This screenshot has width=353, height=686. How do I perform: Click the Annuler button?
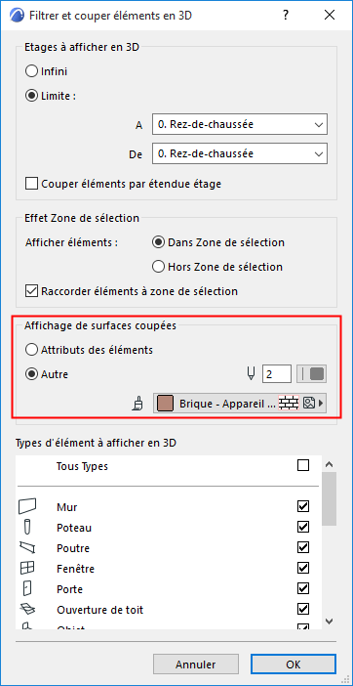tap(195, 665)
